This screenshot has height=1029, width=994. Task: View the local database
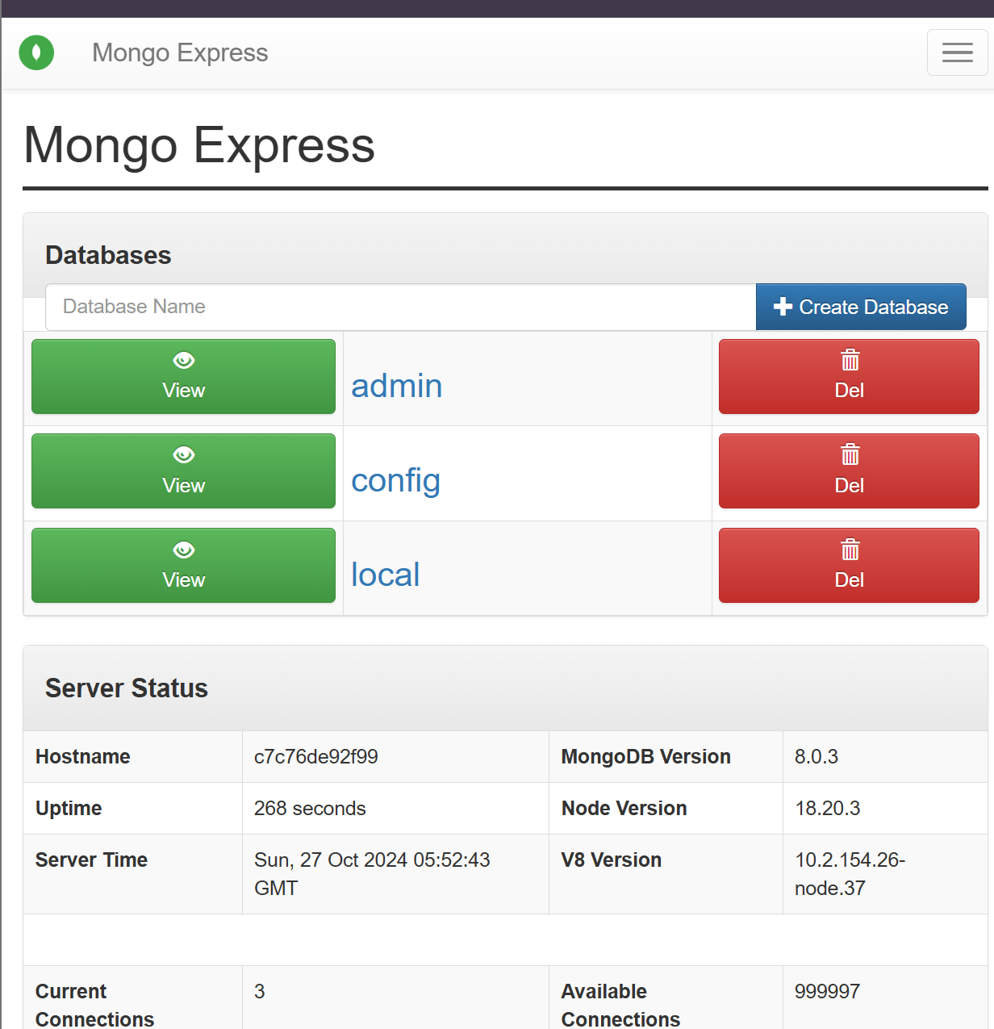183,565
